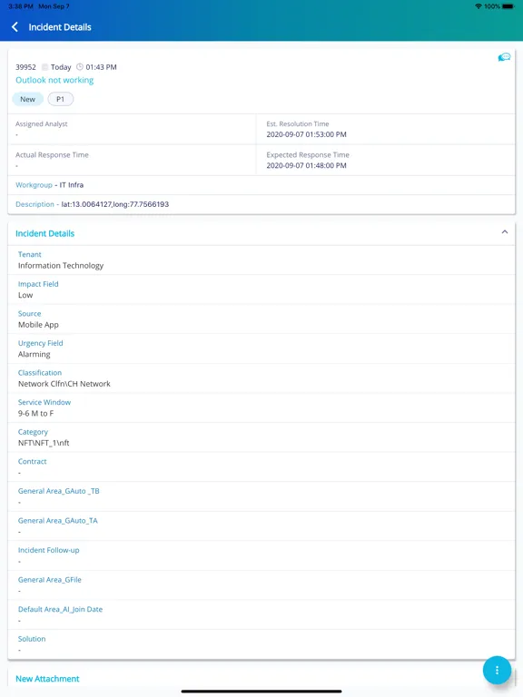This screenshot has width=523, height=697.
Task: Click the General Area_GAuto _TB label
Action: 59,491
